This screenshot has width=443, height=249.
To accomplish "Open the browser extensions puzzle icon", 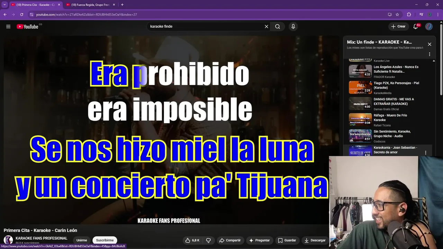I will 409,15.
